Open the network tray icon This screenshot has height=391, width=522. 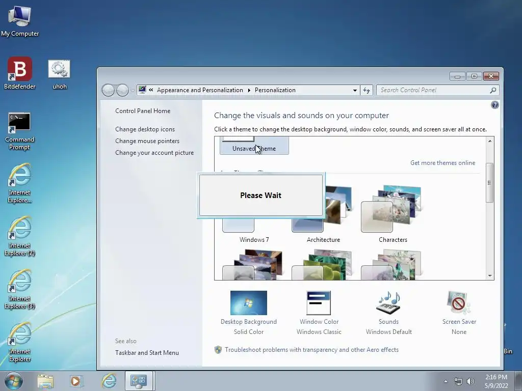[458, 381]
